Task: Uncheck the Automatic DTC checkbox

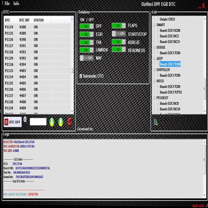Action: tap(81, 76)
